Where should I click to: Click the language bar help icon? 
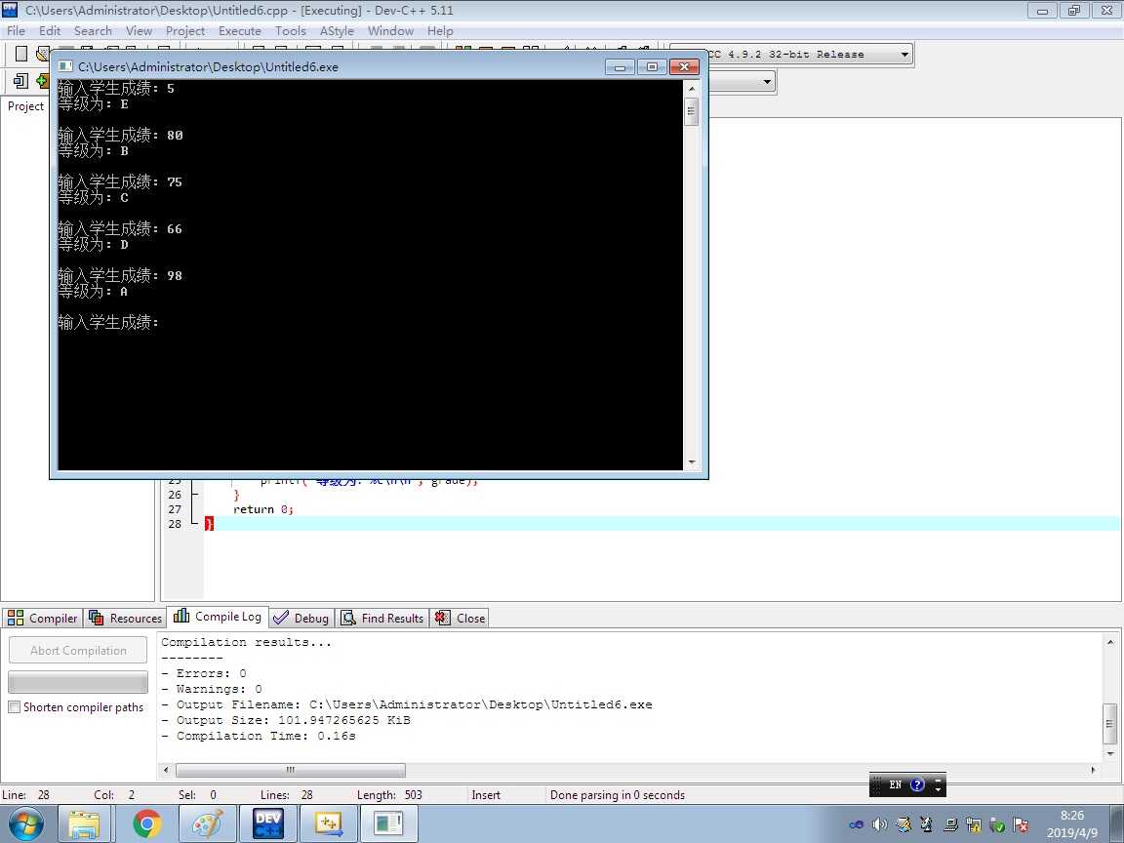(917, 784)
